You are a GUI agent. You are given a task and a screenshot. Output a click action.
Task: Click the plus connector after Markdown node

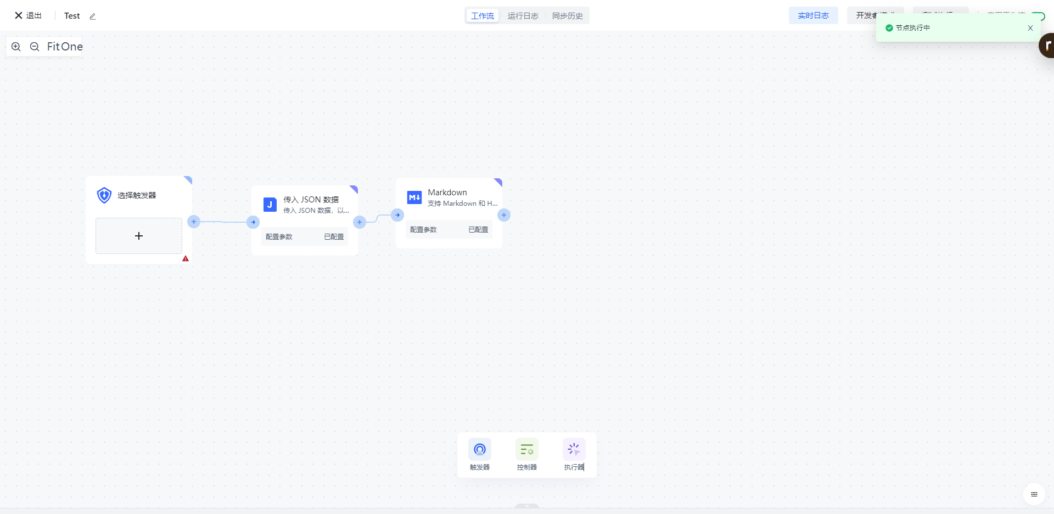[504, 215]
